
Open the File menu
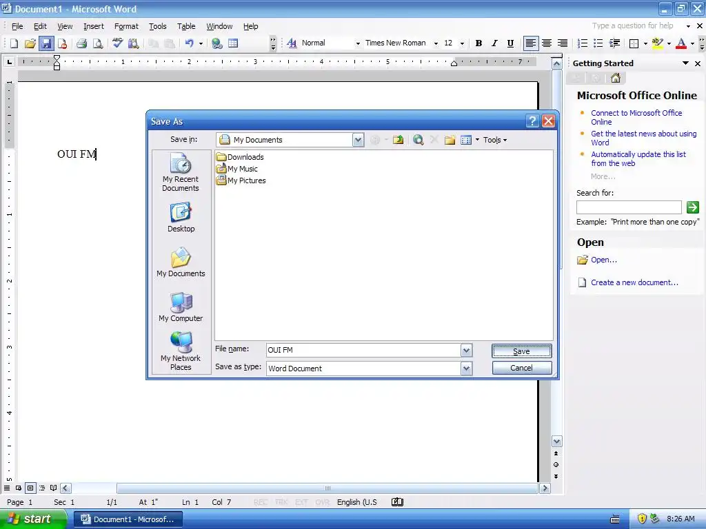point(17,26)
